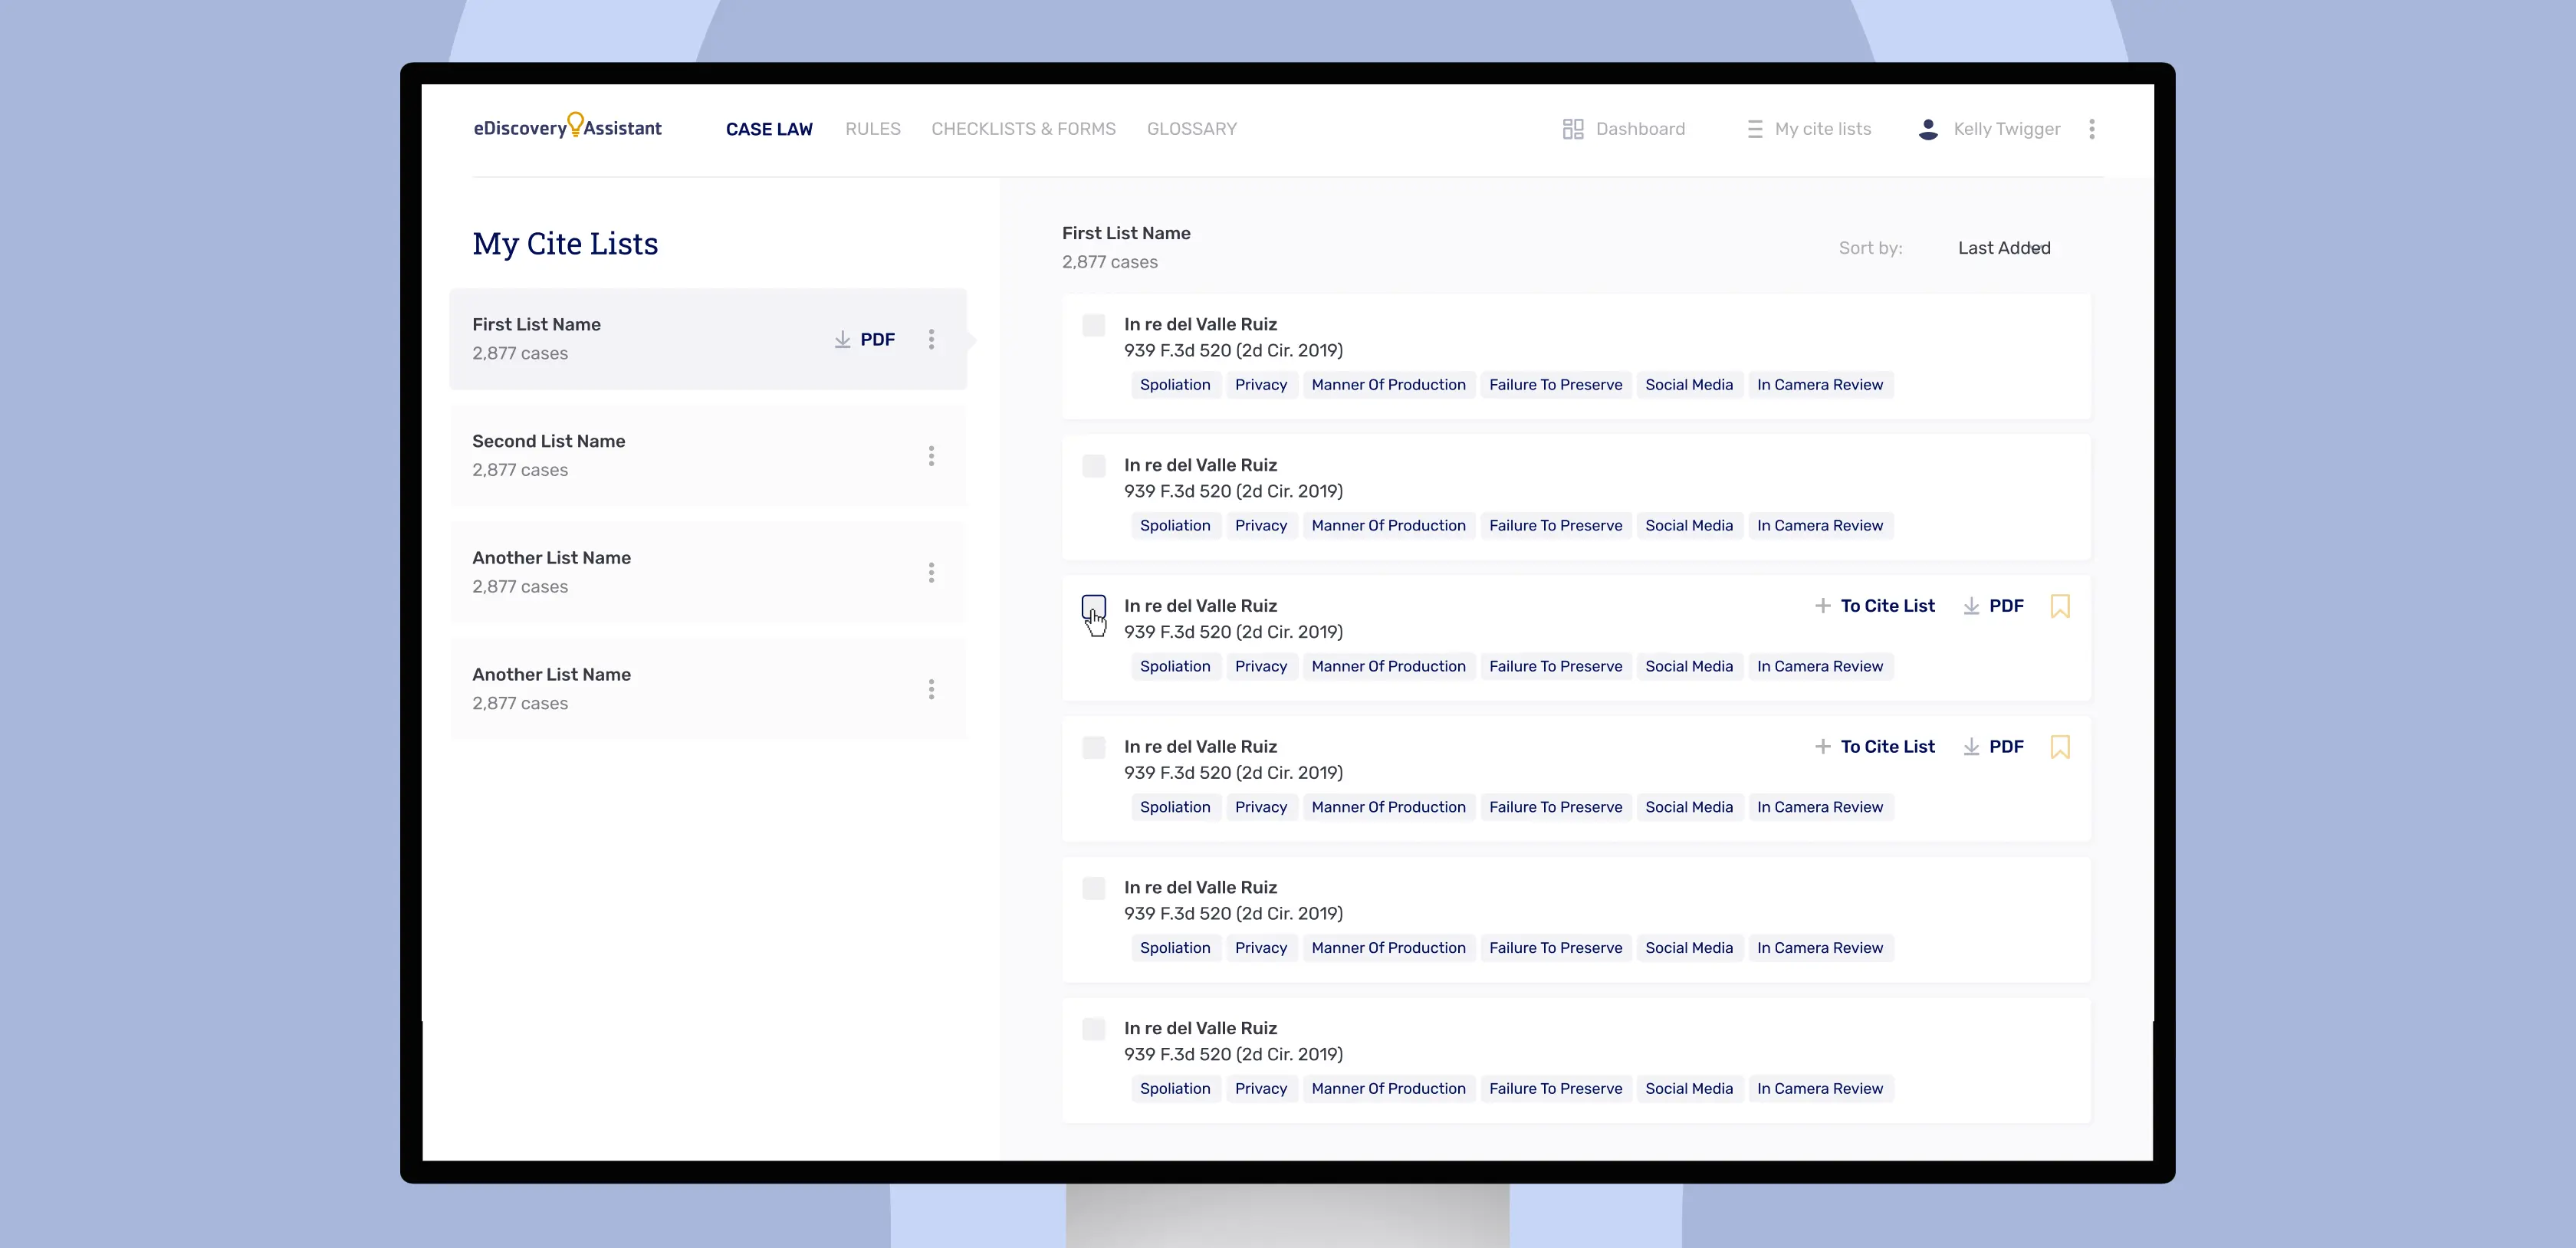The image size is (2576, 1248).
Task: Open Sort by Last Added dropdown
Action: [x=2003, y=248]
